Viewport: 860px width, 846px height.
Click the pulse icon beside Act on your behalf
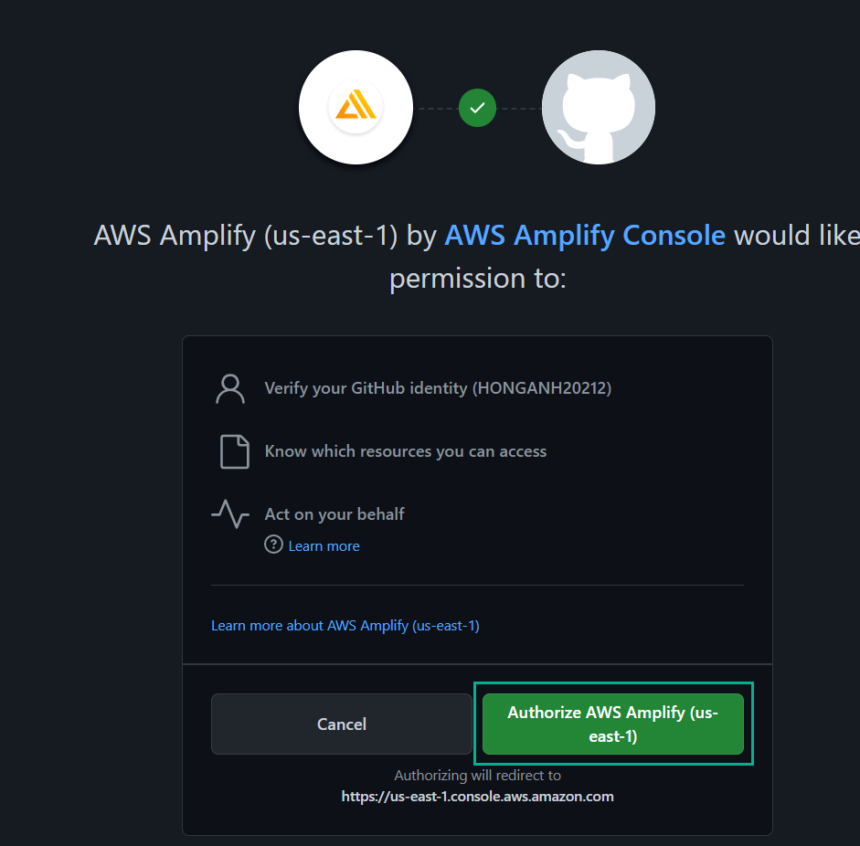[230, 513]
